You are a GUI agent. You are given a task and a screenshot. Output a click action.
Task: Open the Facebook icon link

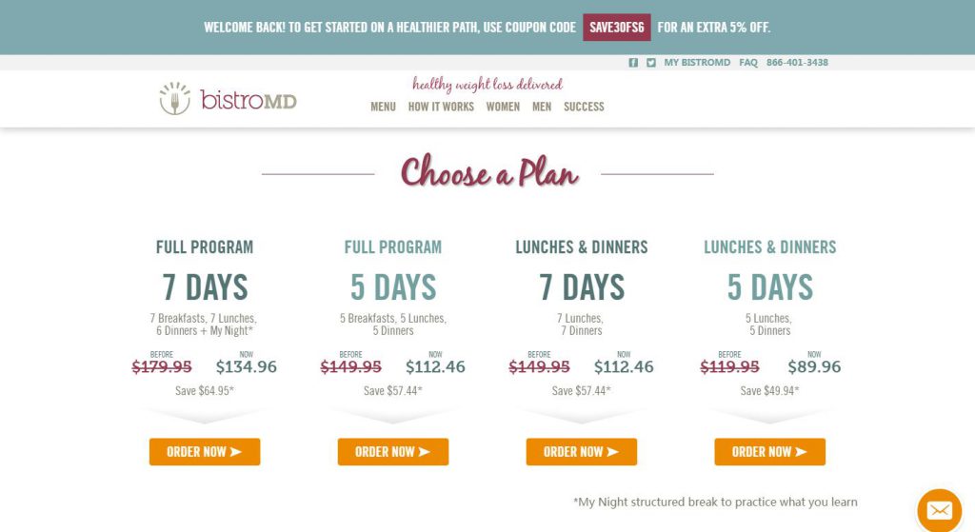633,63
